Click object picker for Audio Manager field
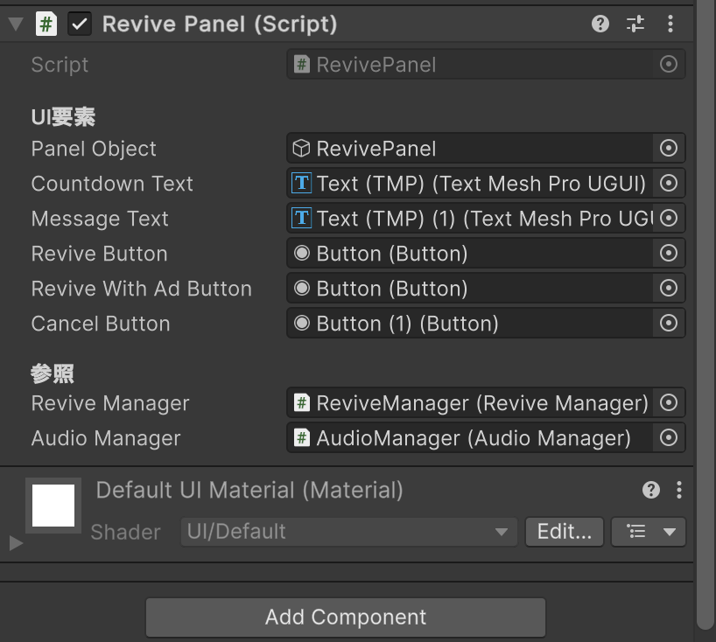This screenshot has height=642, width=716. 669,438
